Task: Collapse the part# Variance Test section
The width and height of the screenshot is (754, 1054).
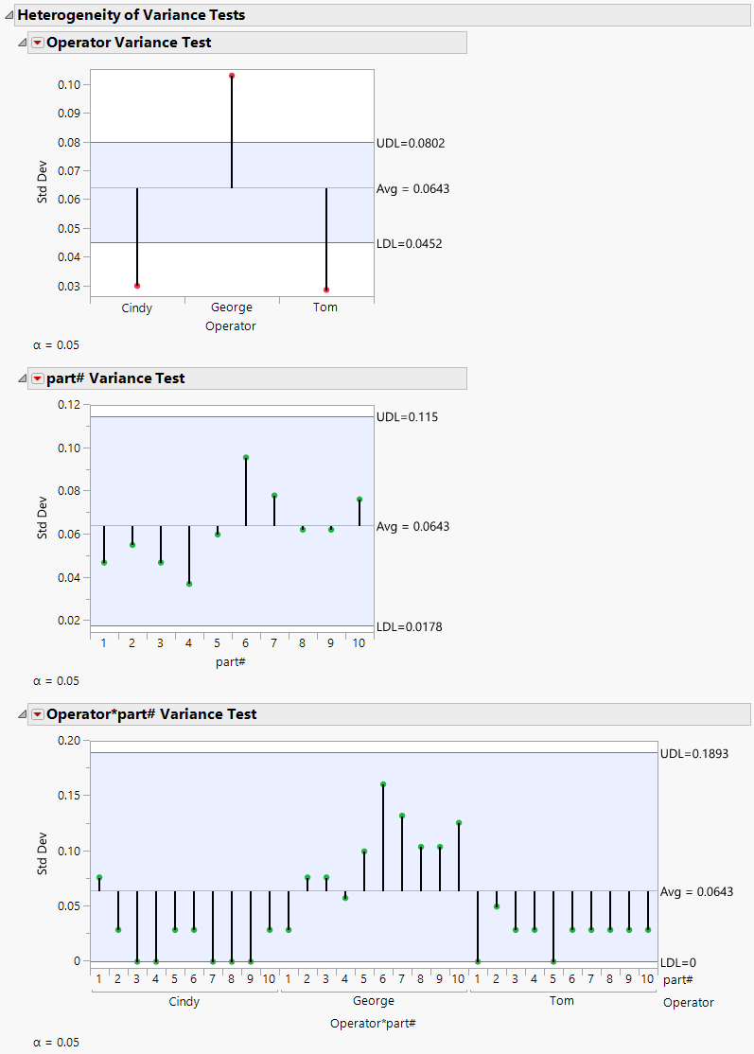Action: pyautogui.click(x=24, y=378)
